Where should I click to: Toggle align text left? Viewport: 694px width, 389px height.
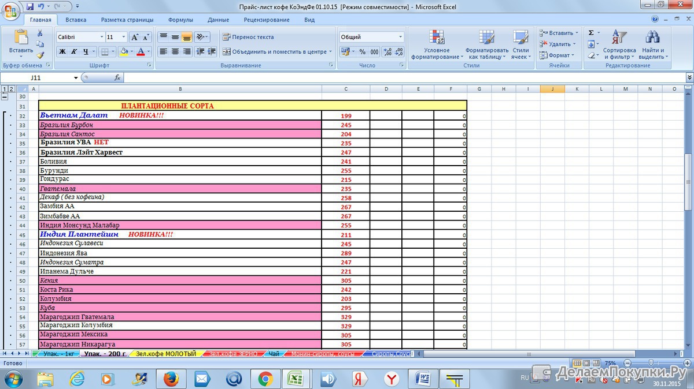coord(163,51)
